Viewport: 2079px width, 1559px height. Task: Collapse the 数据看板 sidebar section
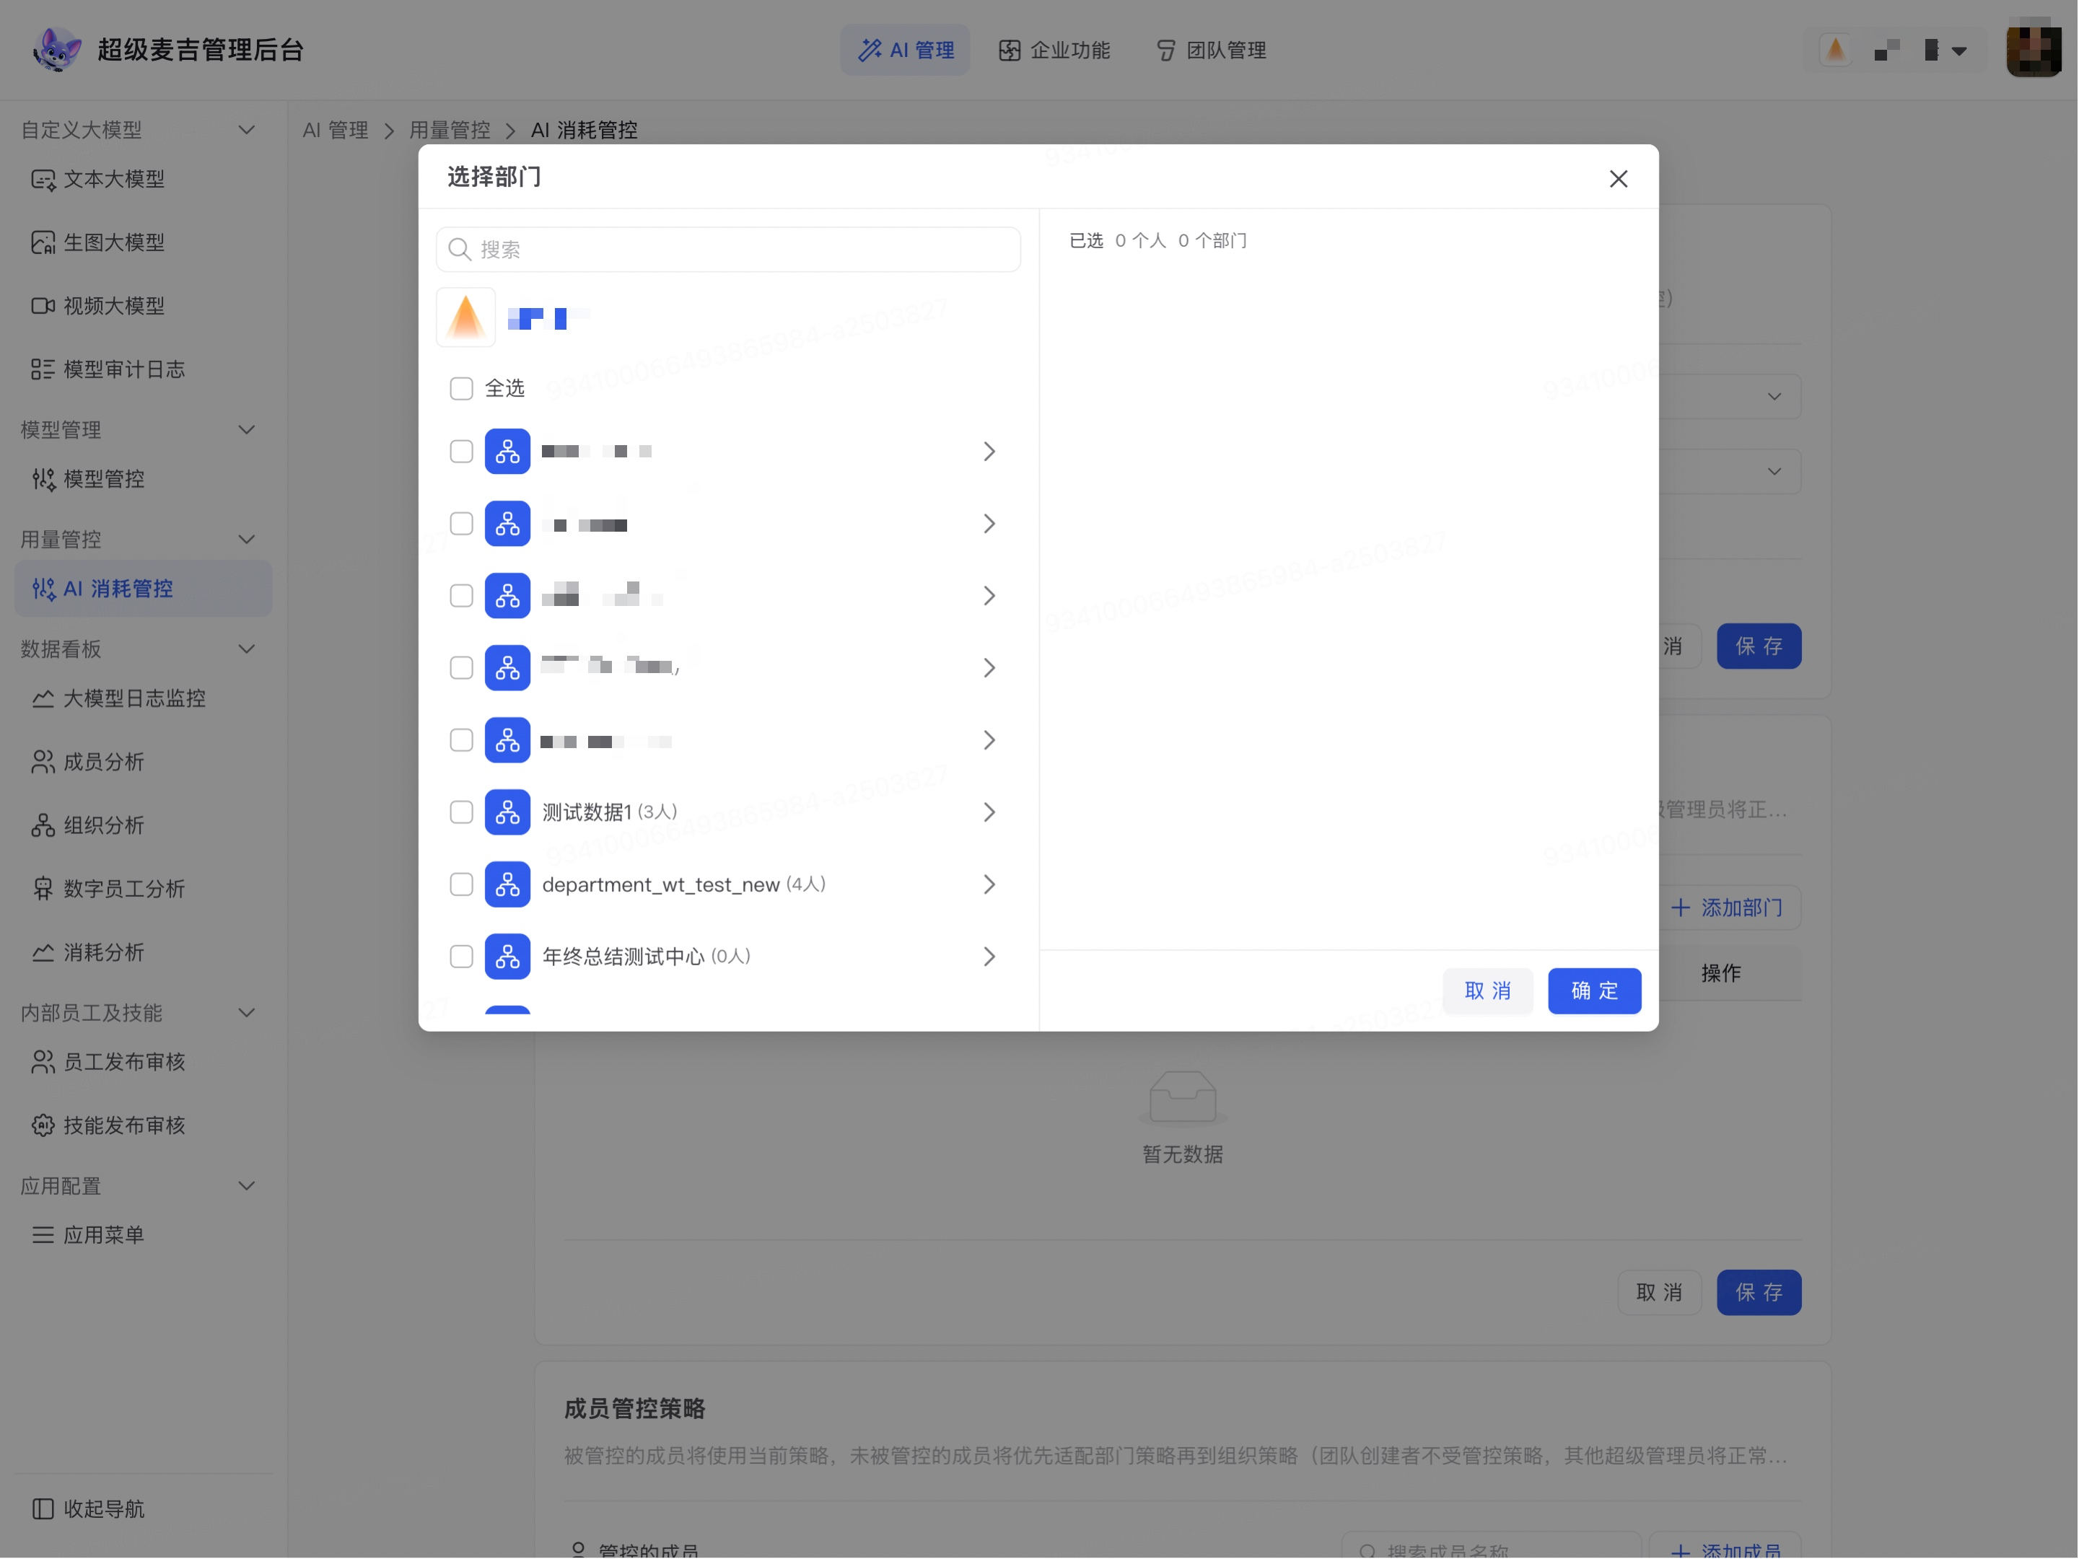246,649
